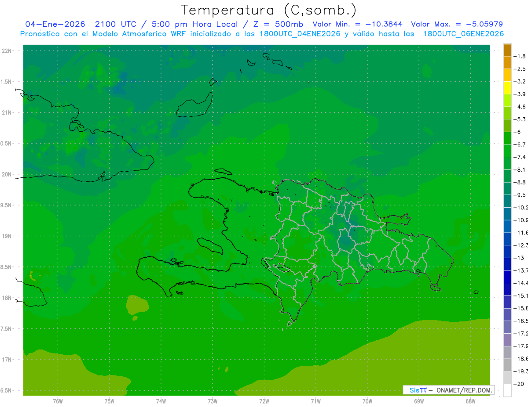Select the "-17.2" color scale value
The image size is (528, 407).
[x=521, y=334]
